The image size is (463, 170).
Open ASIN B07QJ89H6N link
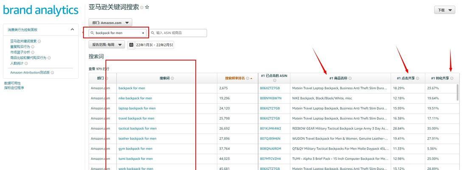270,139
